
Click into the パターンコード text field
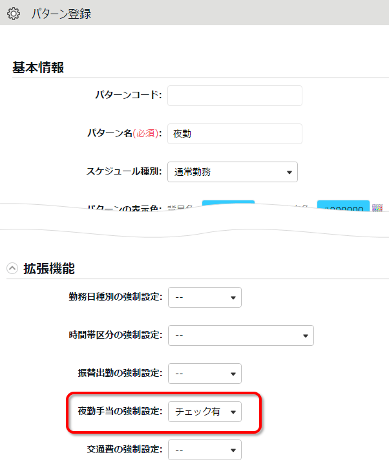235,96
